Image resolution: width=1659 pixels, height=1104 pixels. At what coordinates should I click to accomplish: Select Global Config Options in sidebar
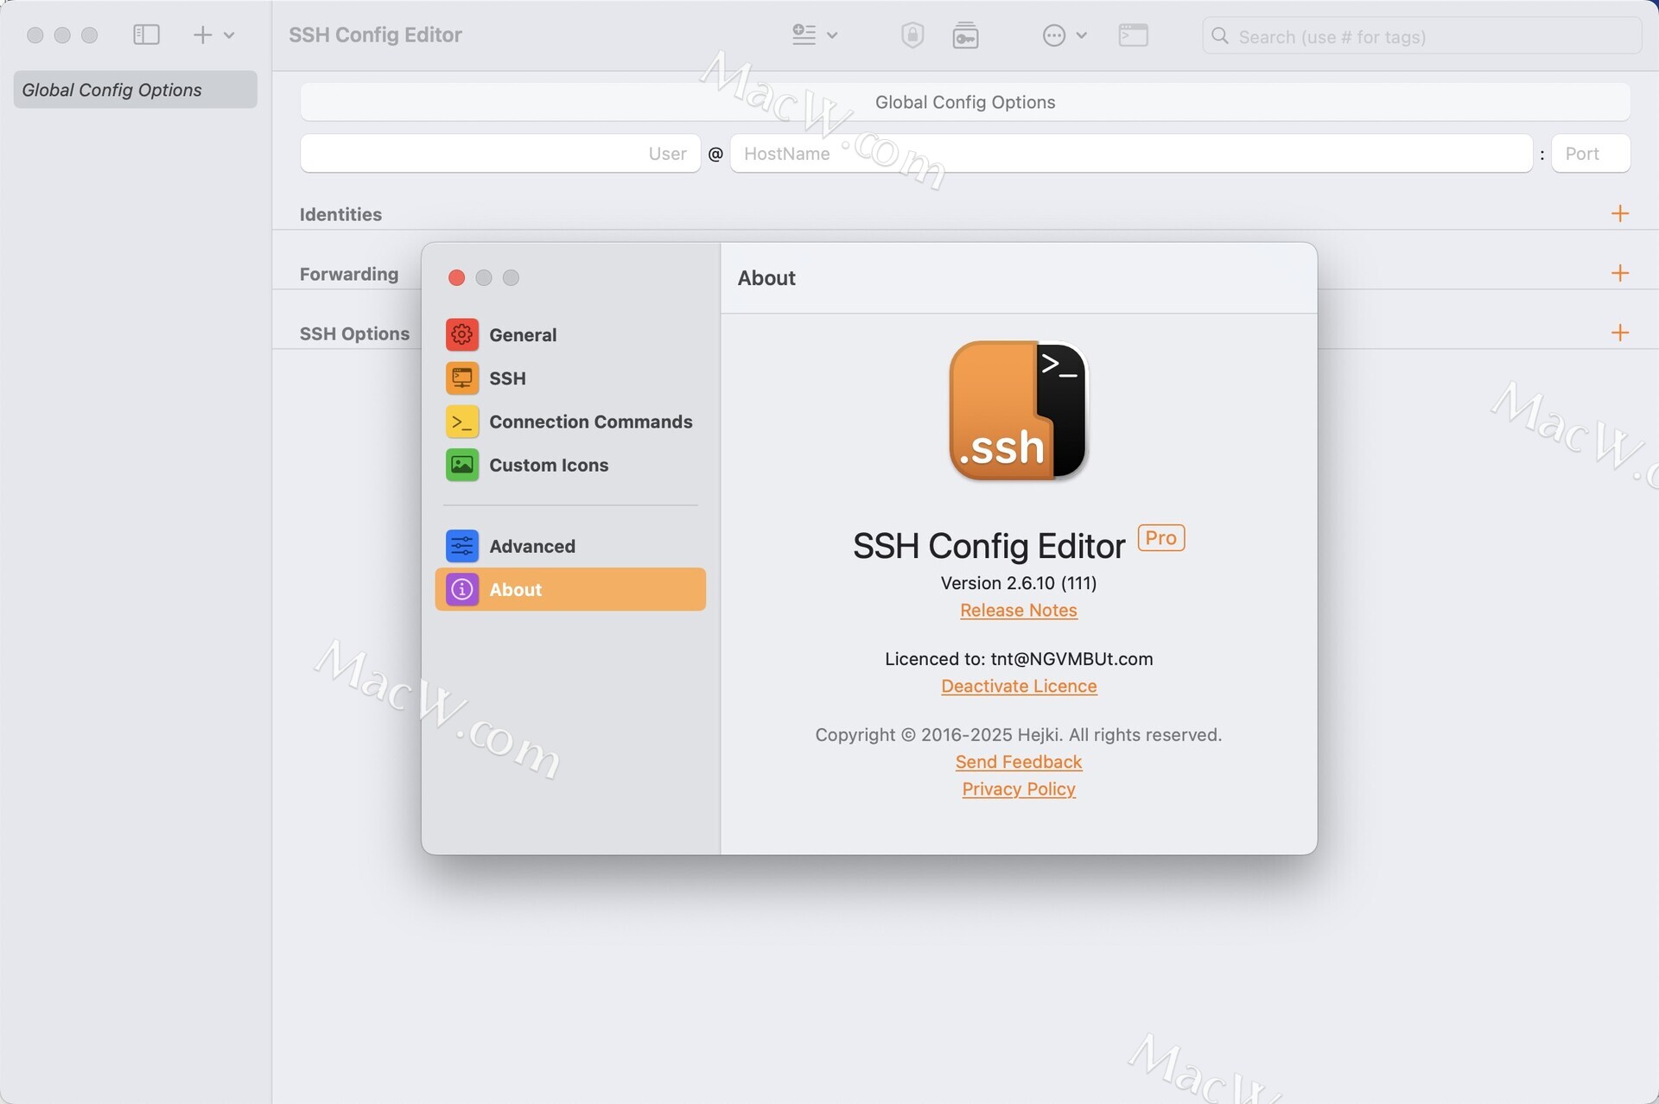135,90
